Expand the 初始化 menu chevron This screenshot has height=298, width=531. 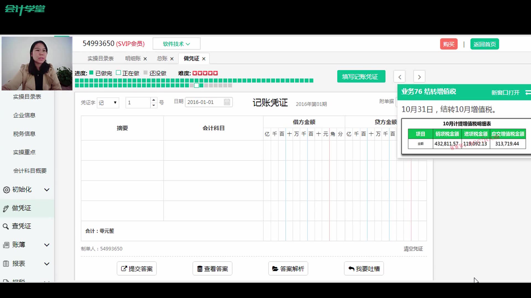click(47, 190)
